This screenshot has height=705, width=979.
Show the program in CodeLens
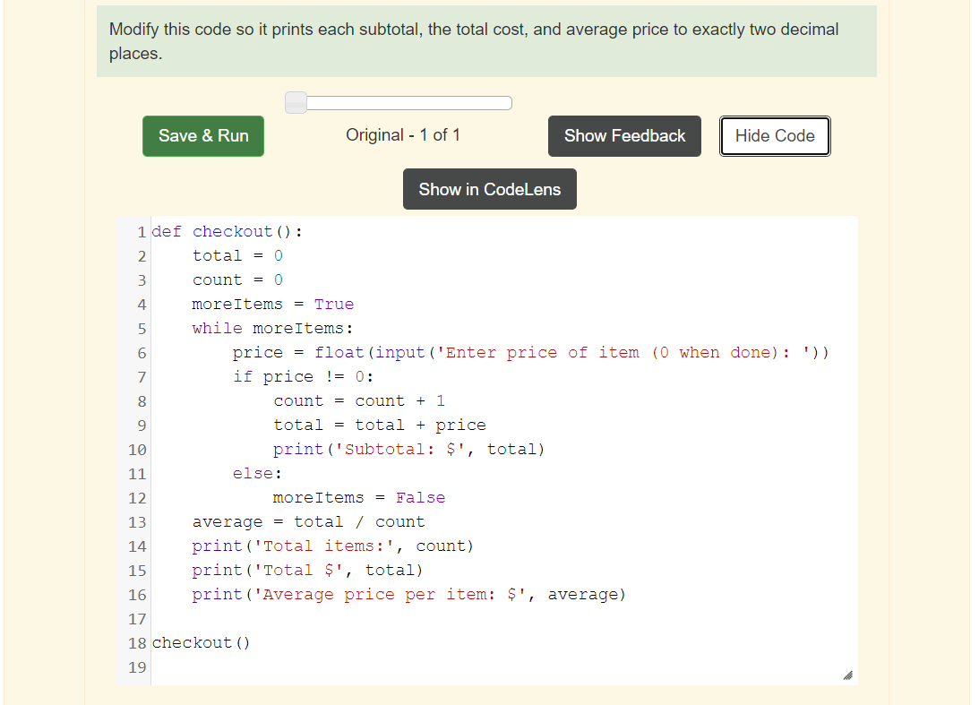point(489,189)
